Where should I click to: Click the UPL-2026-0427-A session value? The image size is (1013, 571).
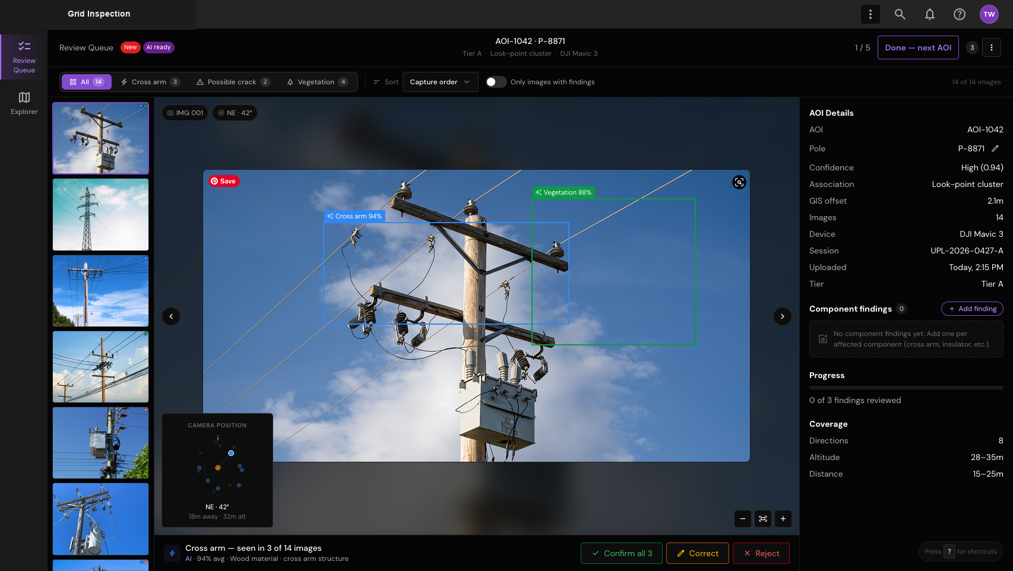pos(967,250)
